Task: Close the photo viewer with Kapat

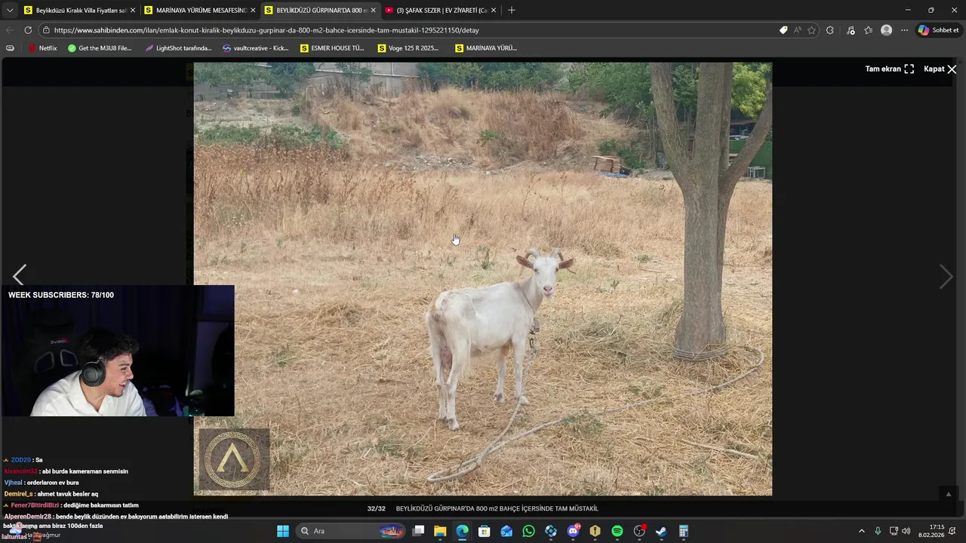Action: point(940,69)
